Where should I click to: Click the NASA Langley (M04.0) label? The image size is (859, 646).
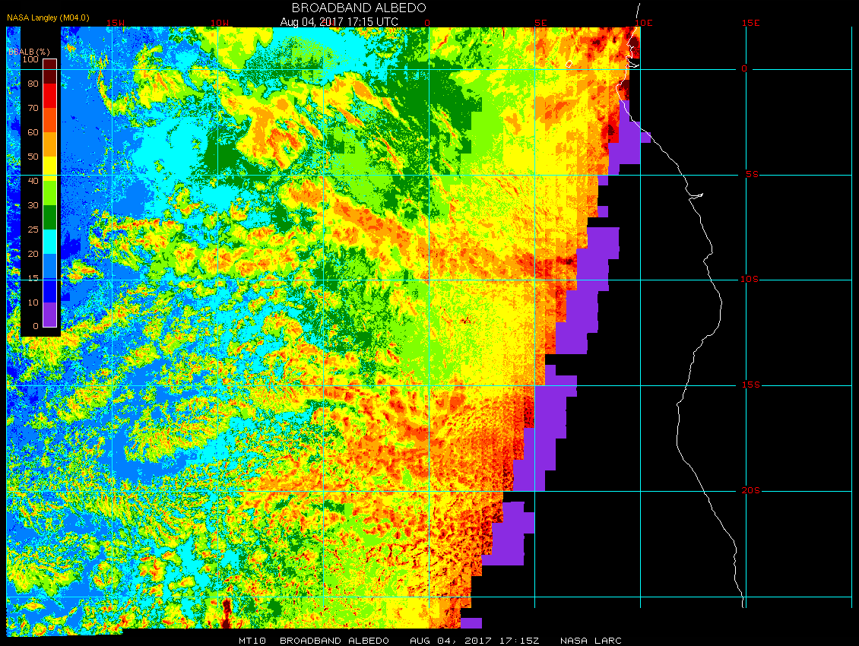48,17
